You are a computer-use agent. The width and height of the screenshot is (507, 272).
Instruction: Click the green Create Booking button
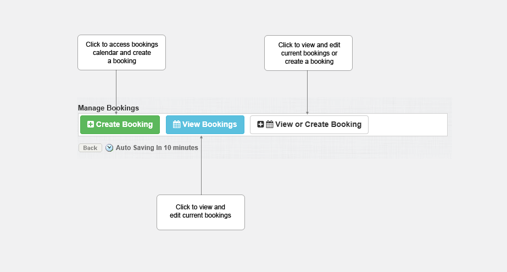[120, 125]
